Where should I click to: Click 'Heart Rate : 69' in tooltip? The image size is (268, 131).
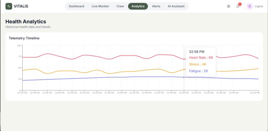(x=201, y=58)
